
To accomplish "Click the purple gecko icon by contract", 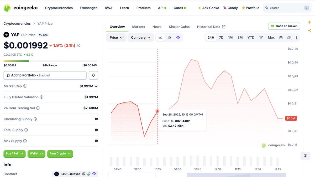I will coord(94,174).
